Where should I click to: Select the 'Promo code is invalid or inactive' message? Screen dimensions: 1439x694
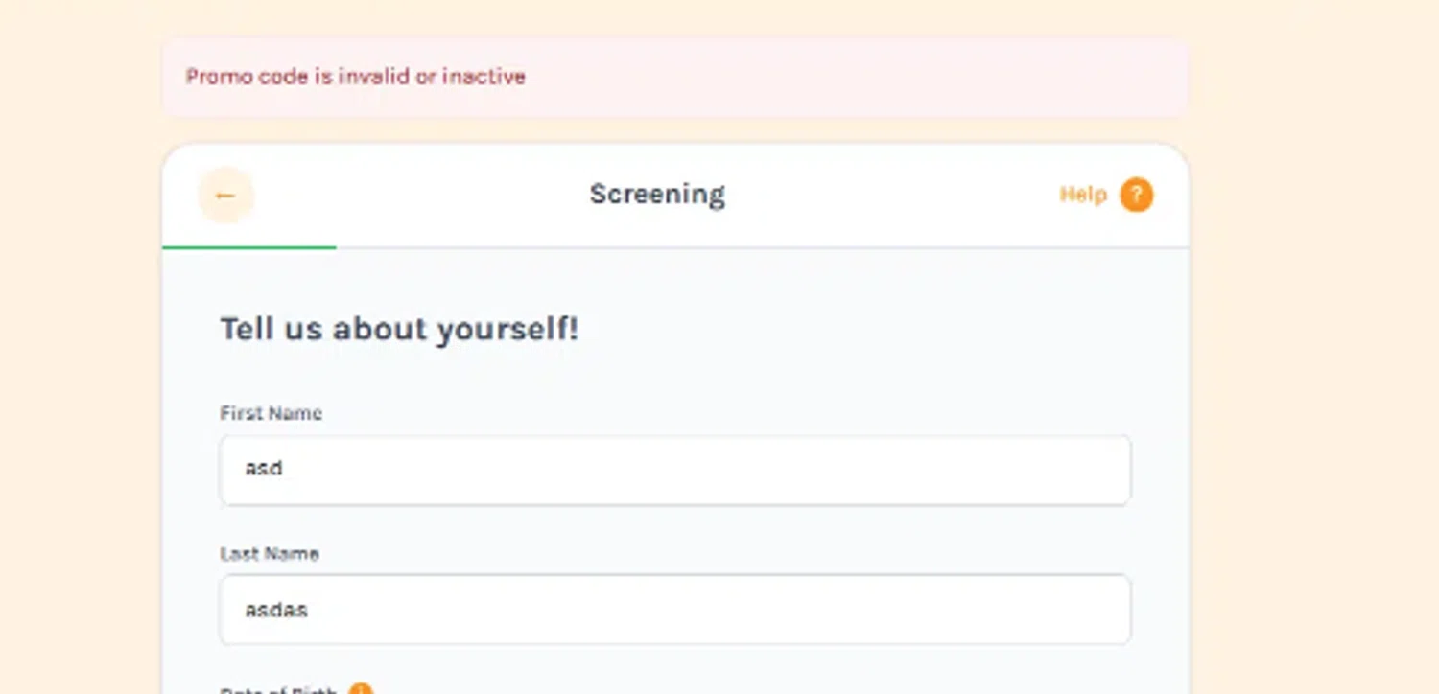(x=356, y=77)
